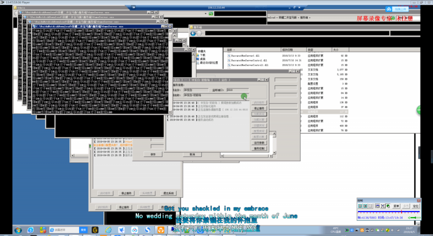Click the 监听端口 input field
Image resolution: width=433 pixels, height=236 pixels.
(x=237, y=90)
